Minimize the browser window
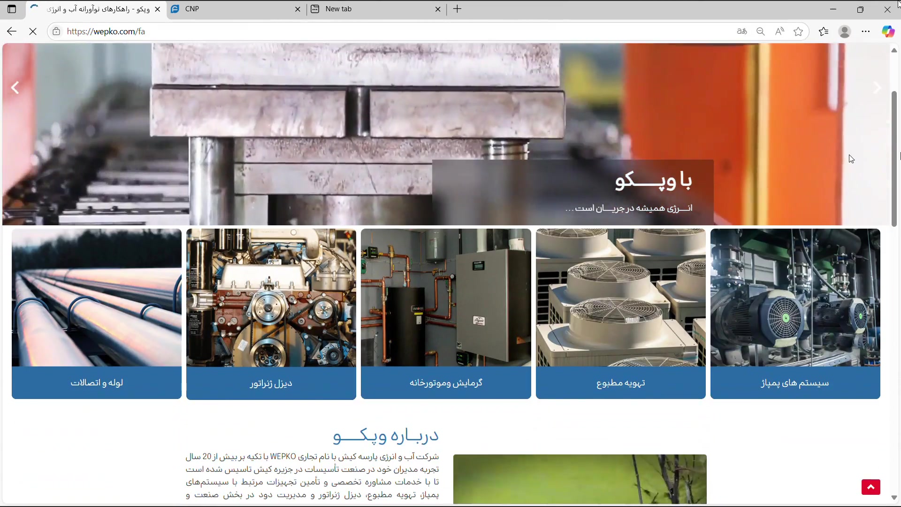Screen dimensions: 901x507 (x=833, y=9)
